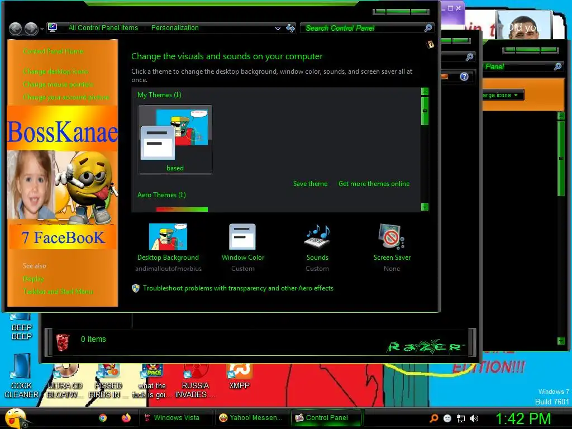572x429 pixels.
Task: Launch Chrome from the taskbar
Action: click(103, 418)
